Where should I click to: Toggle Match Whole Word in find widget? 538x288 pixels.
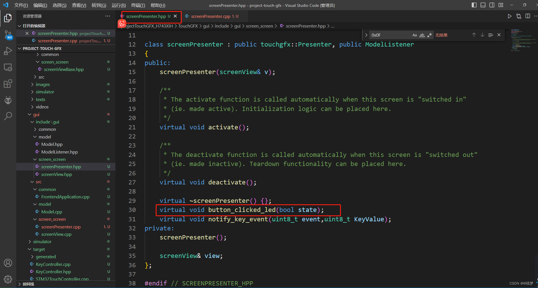[x=422, y=35]
